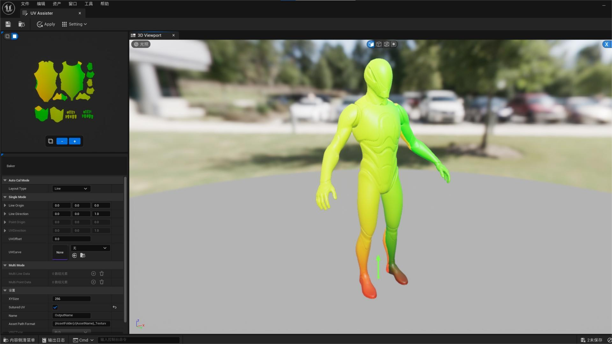612x344 pixels.
Task: Select the overlapped squares UV view mode
Action: point(7,36)
